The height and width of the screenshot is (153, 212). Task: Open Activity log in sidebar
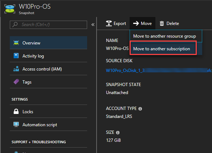[x=48, y=56]
